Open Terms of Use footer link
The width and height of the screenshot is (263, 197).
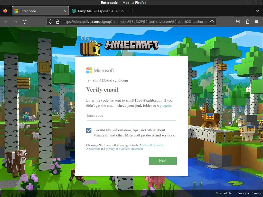tap(224, 193)
